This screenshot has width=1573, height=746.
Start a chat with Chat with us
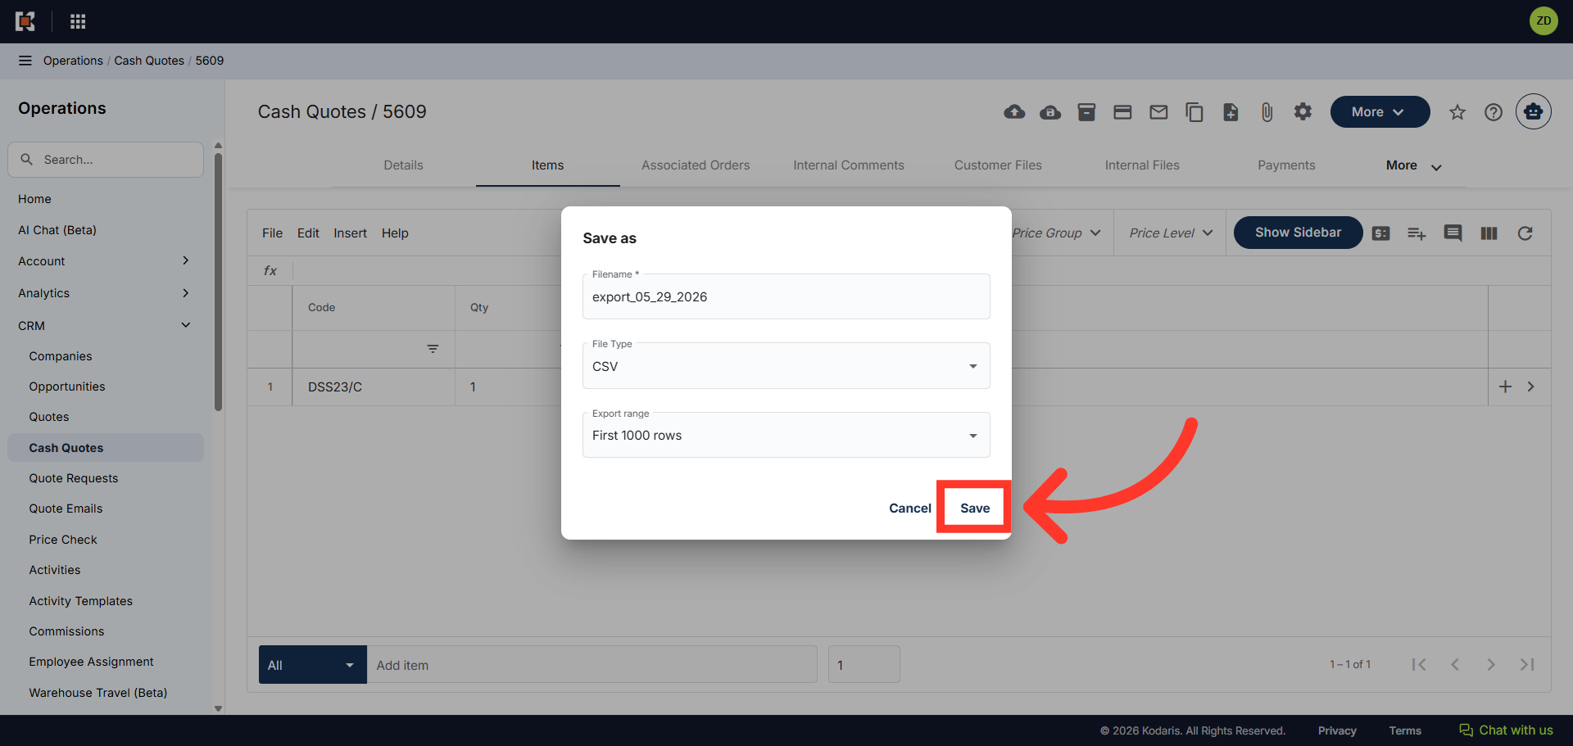(1506, 730)
